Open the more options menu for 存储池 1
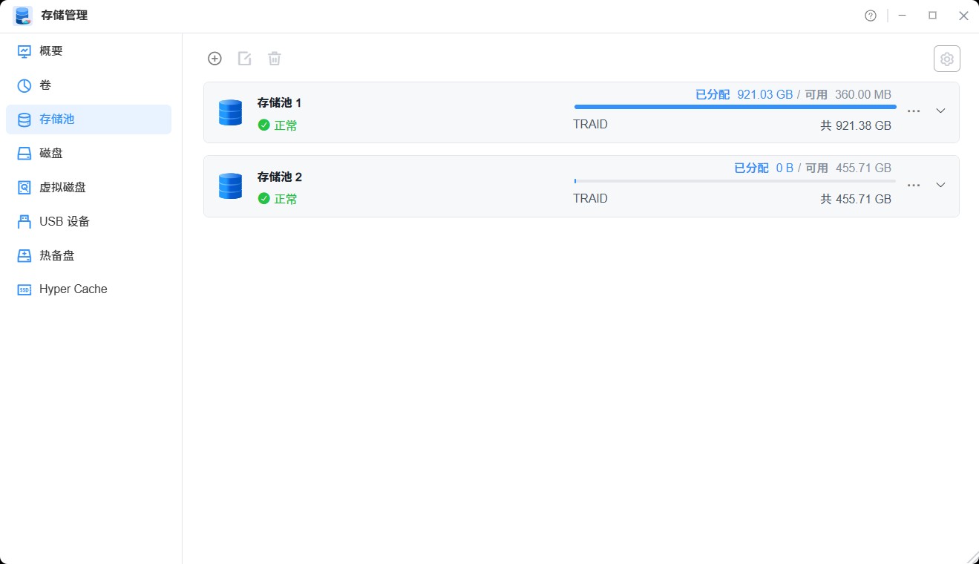The width and height of the screenshot is (979, 564). (913, 111)
